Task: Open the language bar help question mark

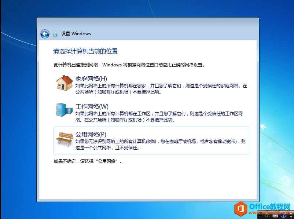Action: point(283,215)
